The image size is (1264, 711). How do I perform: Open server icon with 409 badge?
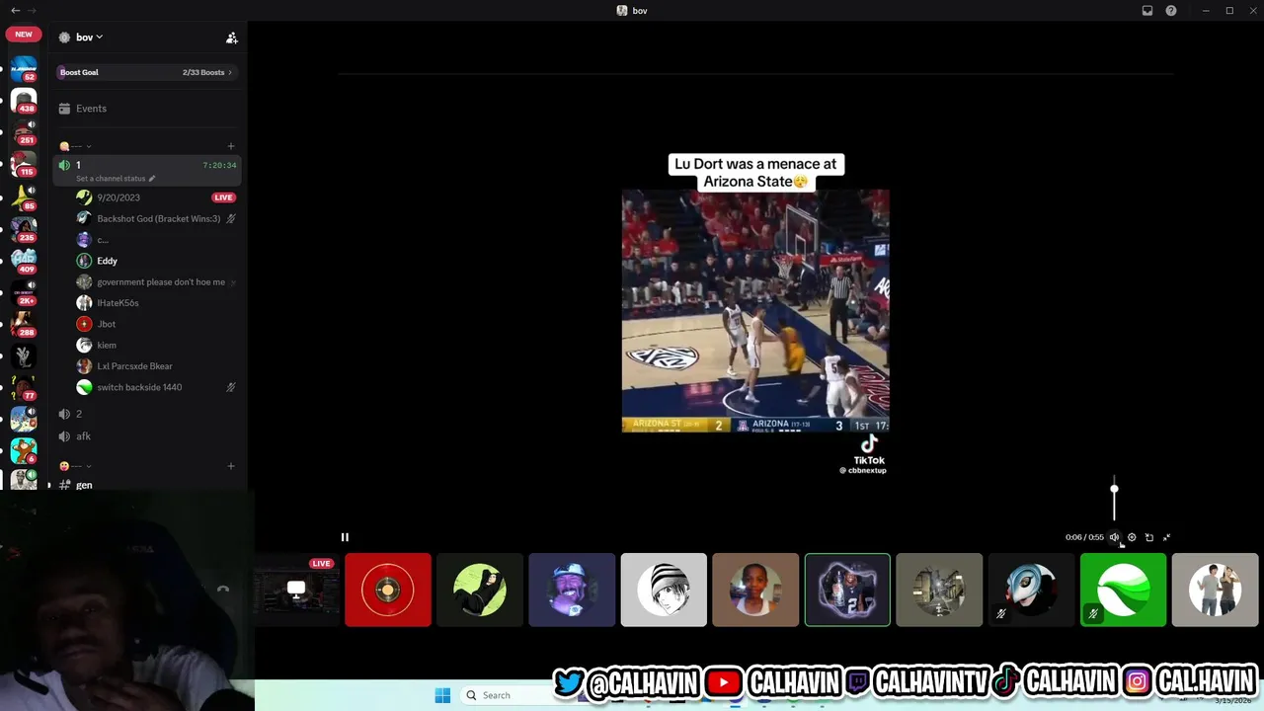tap(24, 261)
